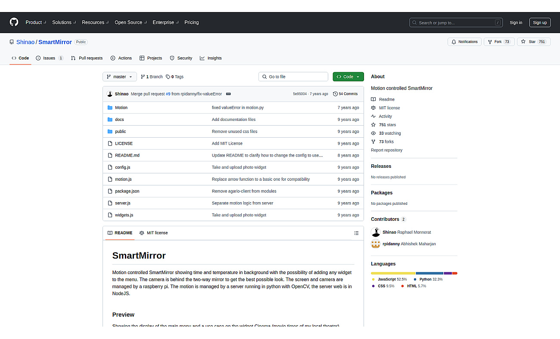This screenshot has height=339, width=560.
Task: Expand the Solutions menu
Action: point(64,22)
